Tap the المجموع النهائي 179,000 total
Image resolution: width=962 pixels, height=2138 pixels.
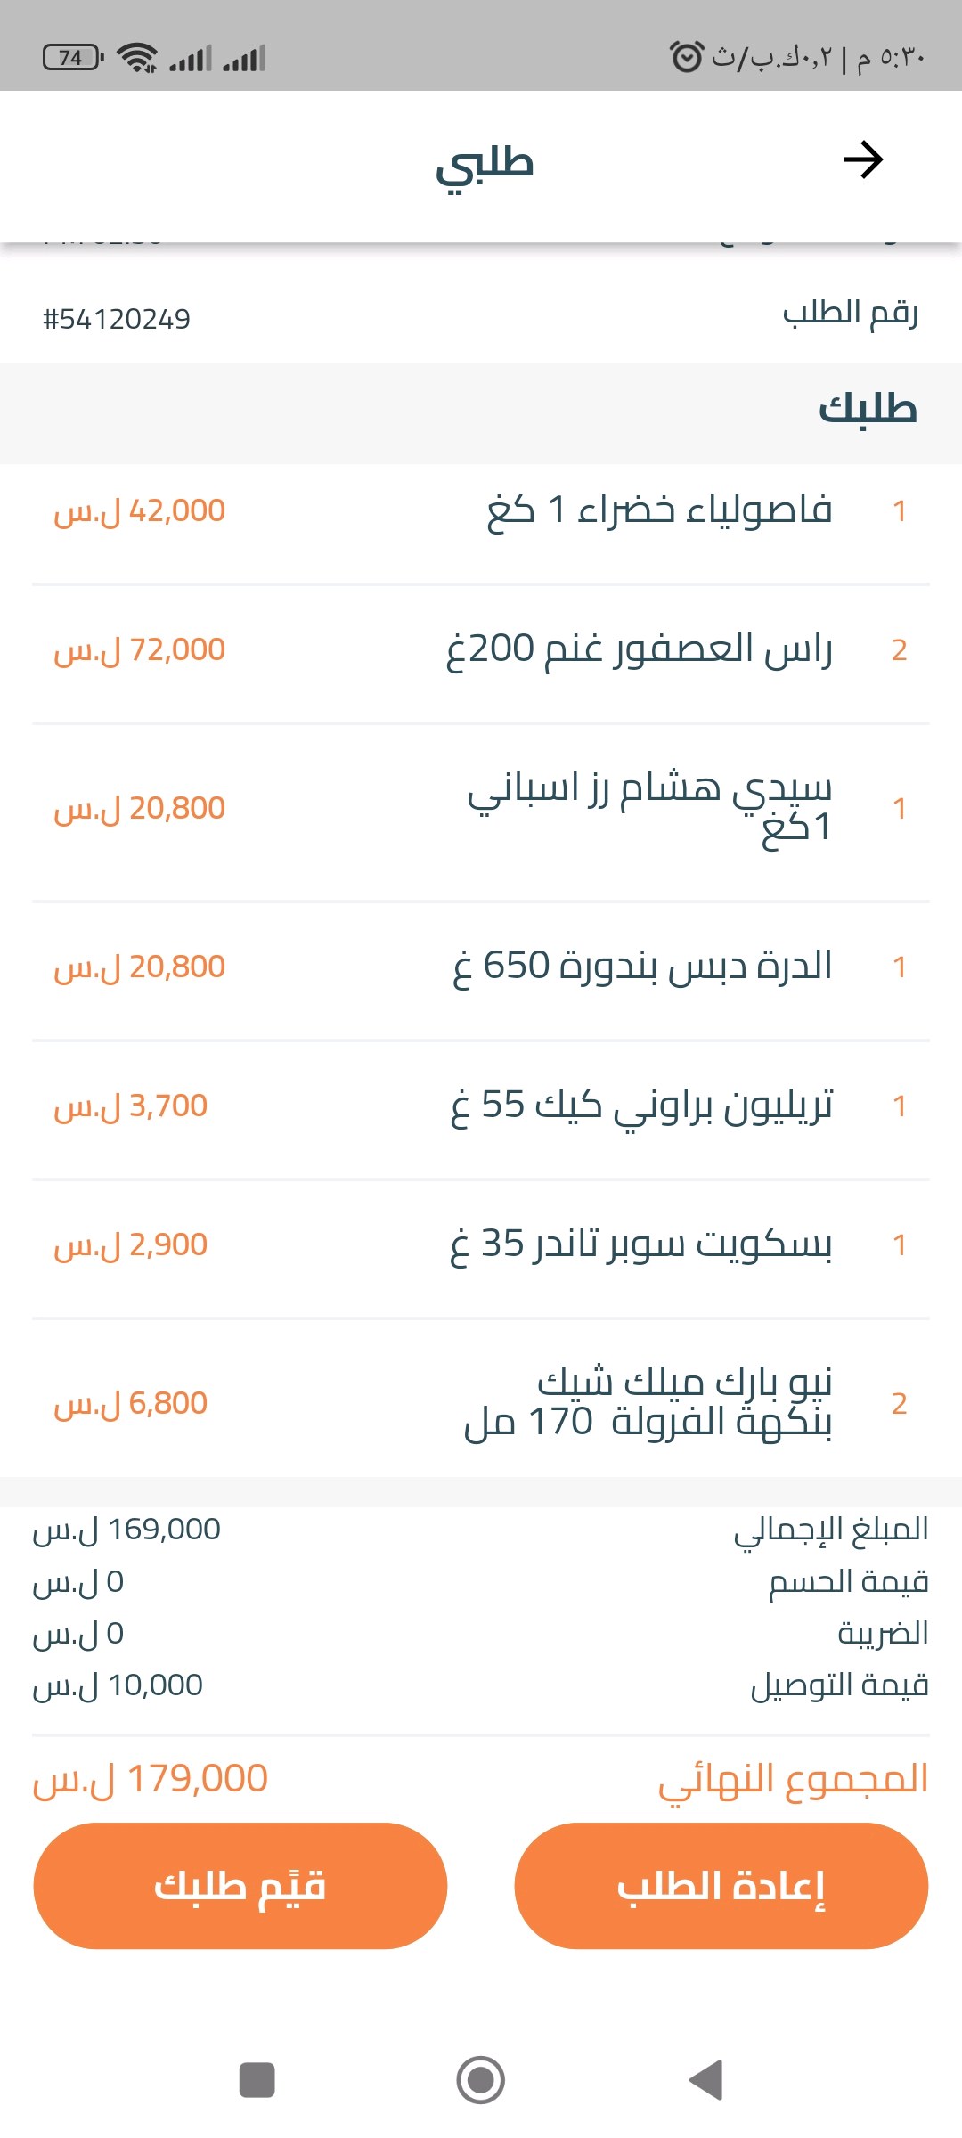click(x=151, y=1779)
